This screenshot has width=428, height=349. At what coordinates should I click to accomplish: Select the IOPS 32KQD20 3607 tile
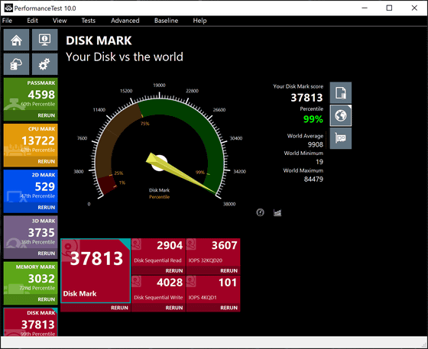click(x=213, y=252)
